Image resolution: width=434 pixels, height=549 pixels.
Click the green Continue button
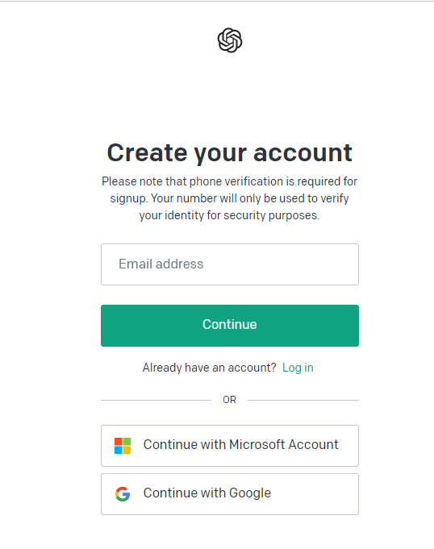point(230,326)
